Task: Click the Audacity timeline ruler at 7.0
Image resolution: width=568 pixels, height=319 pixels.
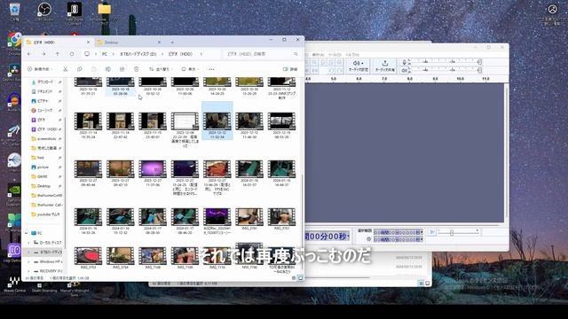Action: 384,79
